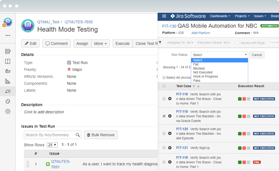Open the hexagon settings icon in sidebar
The height and width of the screenshot is (171, 279).
(x=8, y=111)
